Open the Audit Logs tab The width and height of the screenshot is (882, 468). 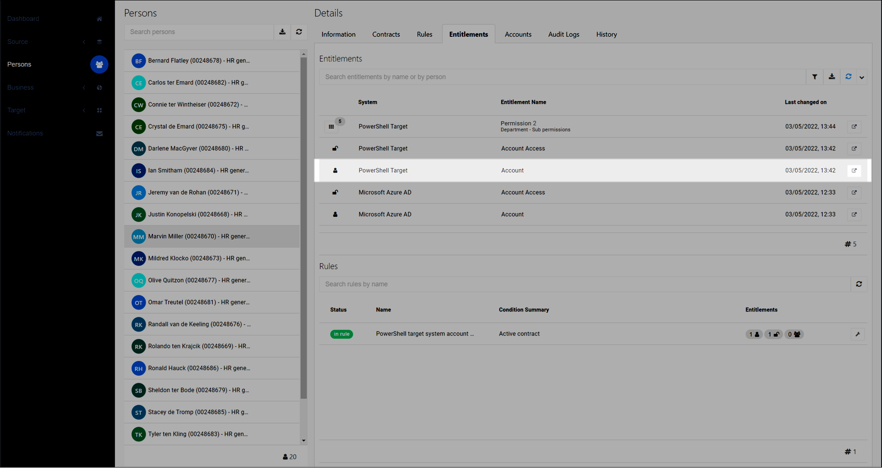coord(563,34)
